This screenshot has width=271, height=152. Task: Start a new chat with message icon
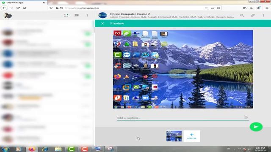(x=77, y=15)
